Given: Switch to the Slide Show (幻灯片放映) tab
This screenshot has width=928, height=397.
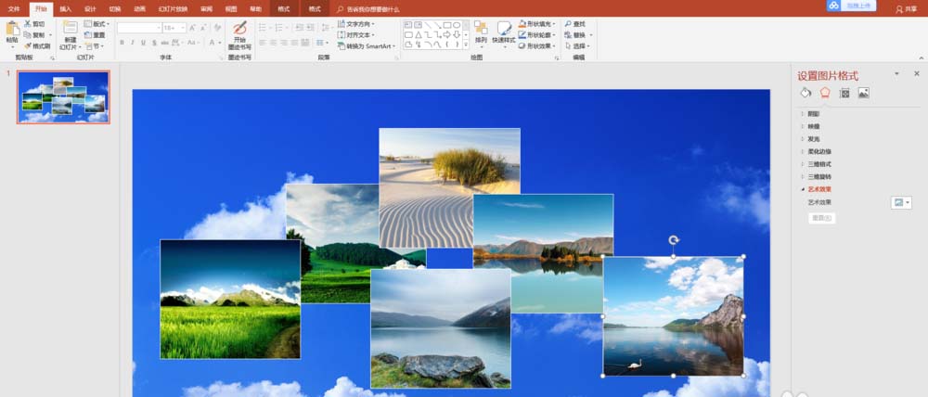Looking at the screenshot, I should 174,9.
